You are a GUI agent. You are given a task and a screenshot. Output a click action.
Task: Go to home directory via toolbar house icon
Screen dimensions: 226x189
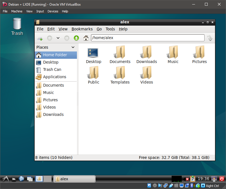pos(86,38)
